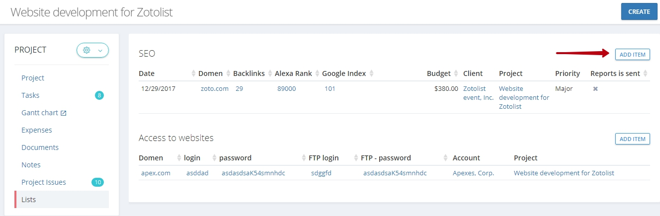
Task: Sort SEO list by Budget arrows
Action: [456, 73]
